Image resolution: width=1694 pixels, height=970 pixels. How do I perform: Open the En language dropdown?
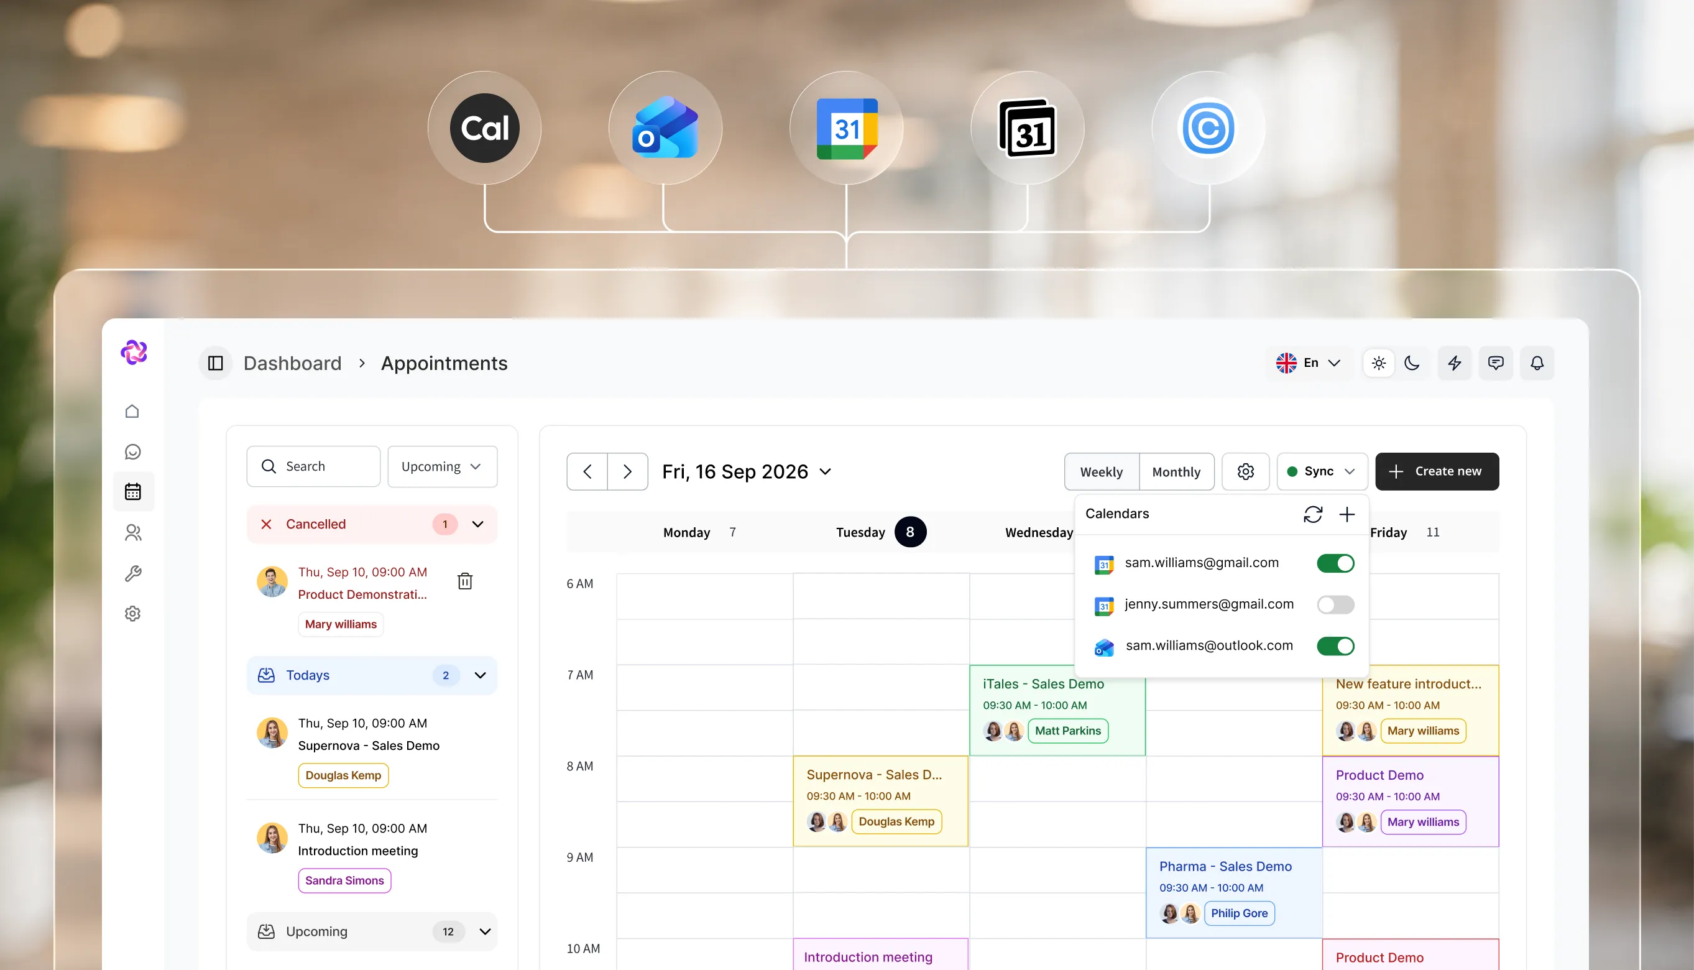[x=1308, y=363]
